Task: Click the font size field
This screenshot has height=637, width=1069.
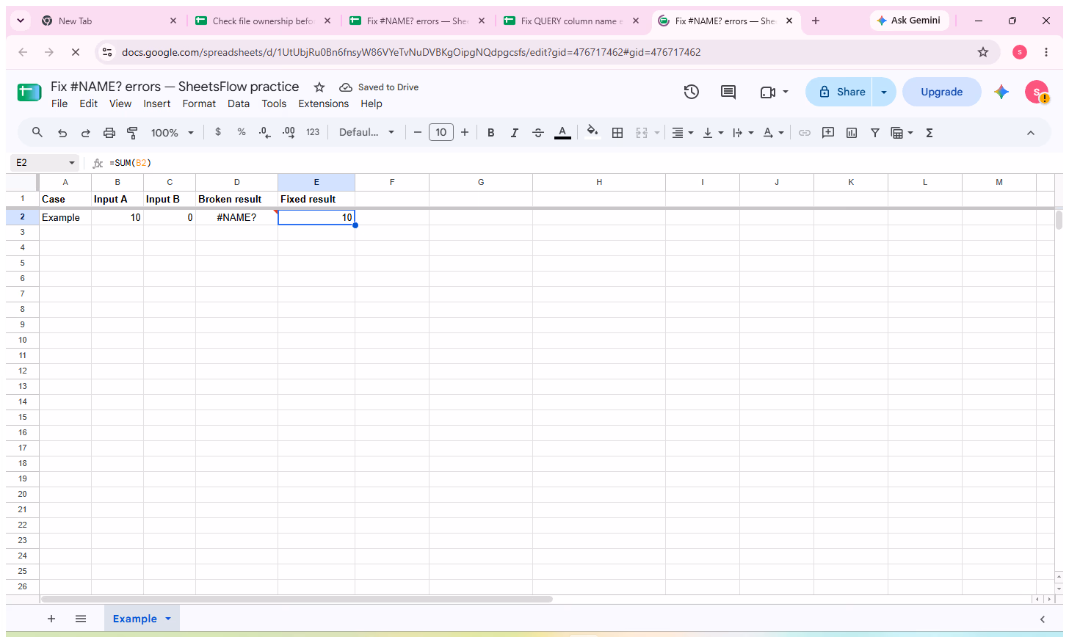Action: point(441,133)
